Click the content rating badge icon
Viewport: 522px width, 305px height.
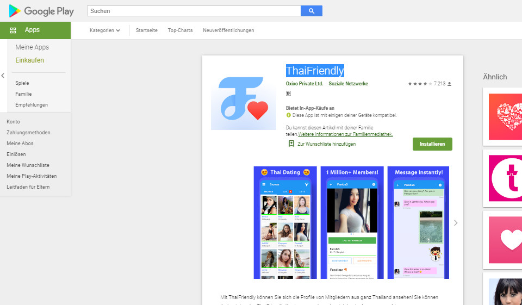coord(289,94)
